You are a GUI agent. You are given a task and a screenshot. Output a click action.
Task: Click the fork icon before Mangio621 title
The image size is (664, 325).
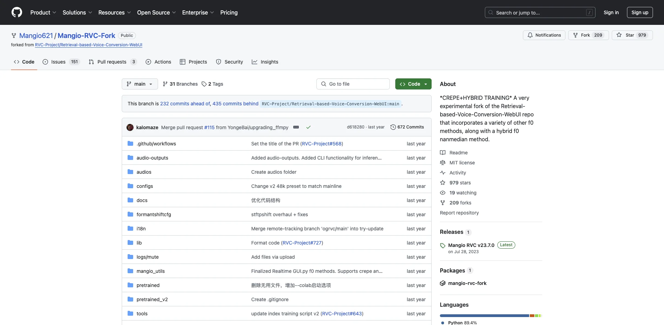point(14,36)
